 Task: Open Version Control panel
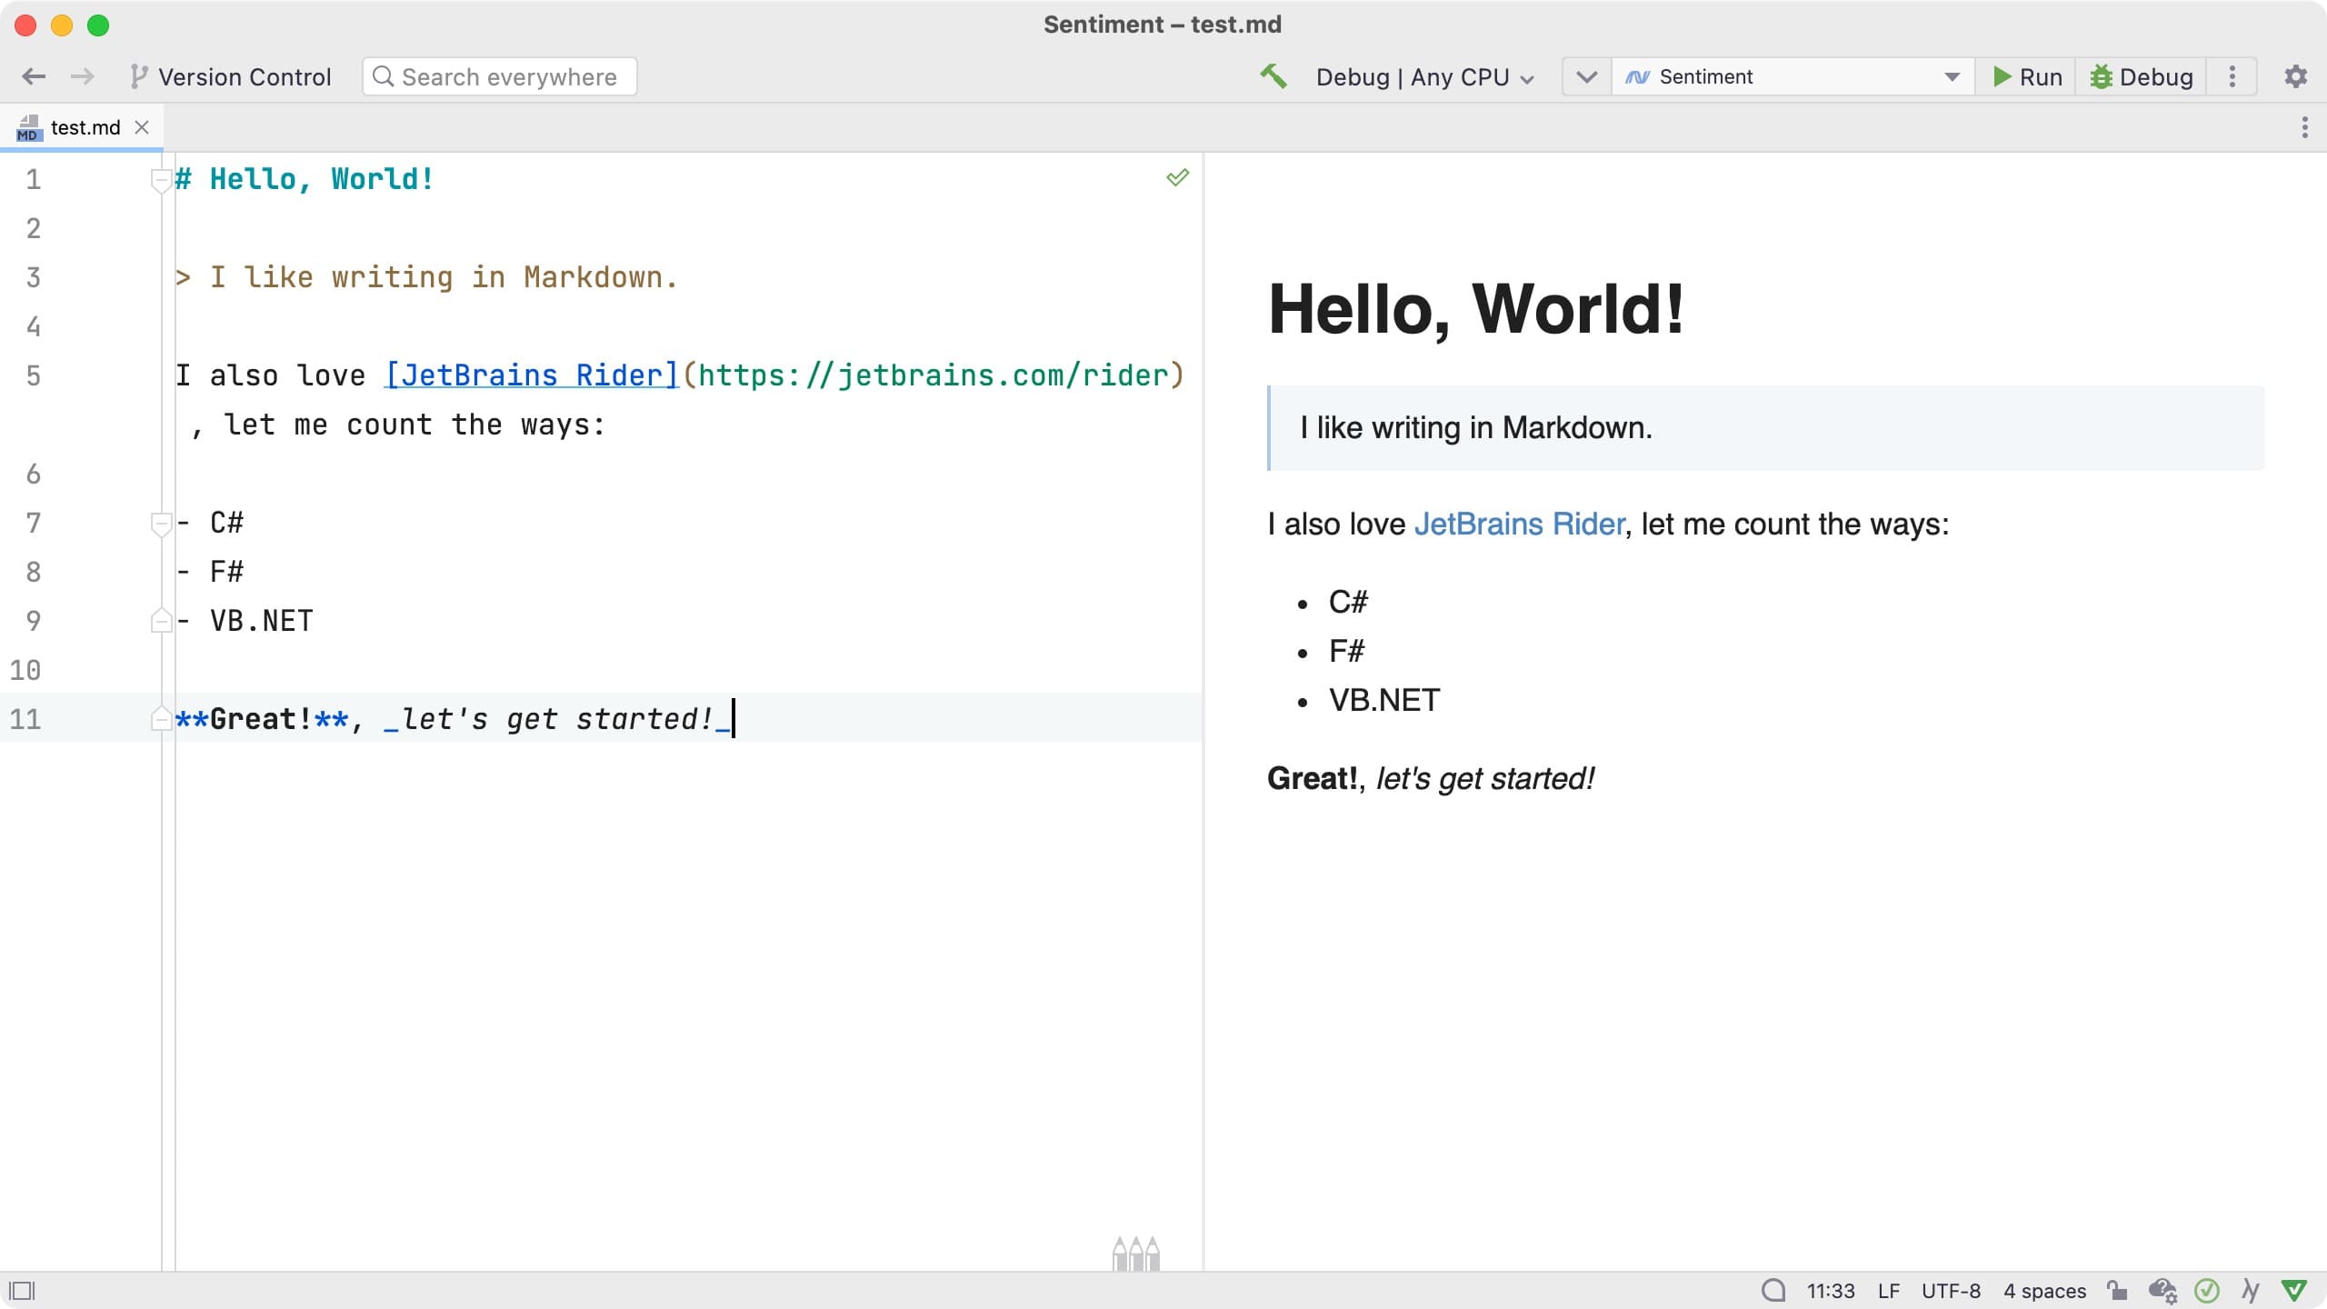click(x=228, y=75)
